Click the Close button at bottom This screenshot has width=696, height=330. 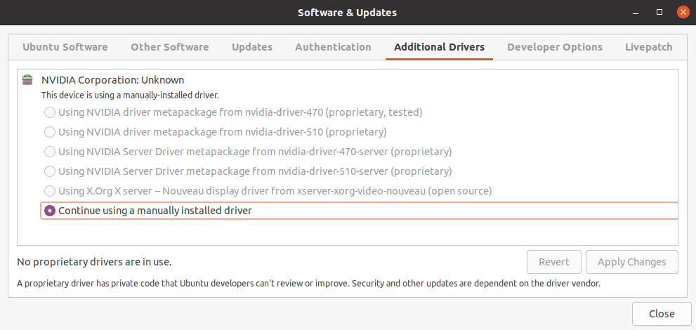pyautogui.click(x=662, y=314)
